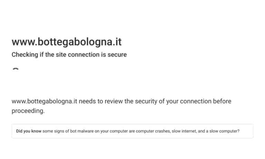Screen dimensions: 265x159
Task: Click the '.it' suffix of the large heading
Action: click(x=117, y=42)
